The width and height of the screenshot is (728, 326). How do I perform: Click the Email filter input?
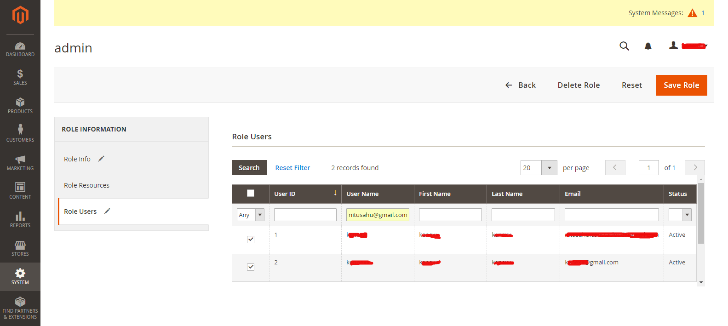[x=612, y=215]
